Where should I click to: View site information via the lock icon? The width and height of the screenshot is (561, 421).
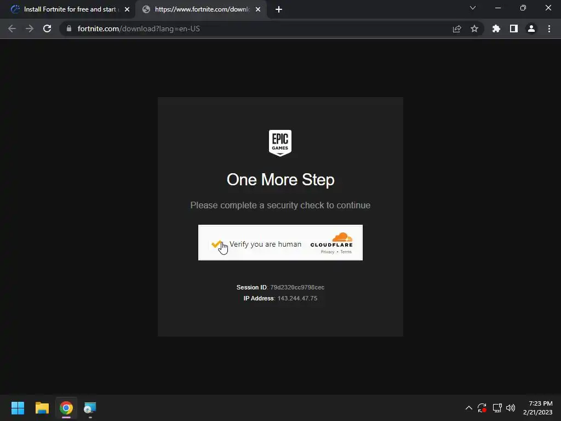pos(69,29)
